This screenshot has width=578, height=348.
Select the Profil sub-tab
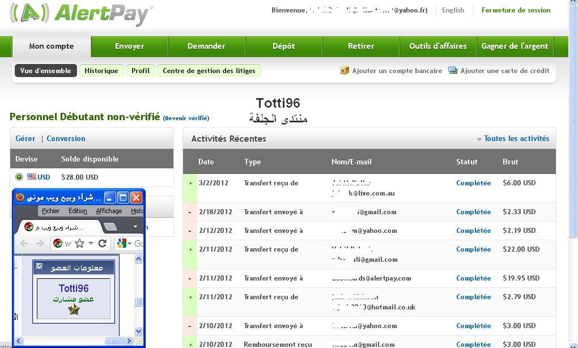coord(141,70)
